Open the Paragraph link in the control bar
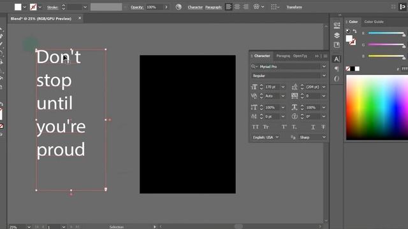 (x=214, y=7)
